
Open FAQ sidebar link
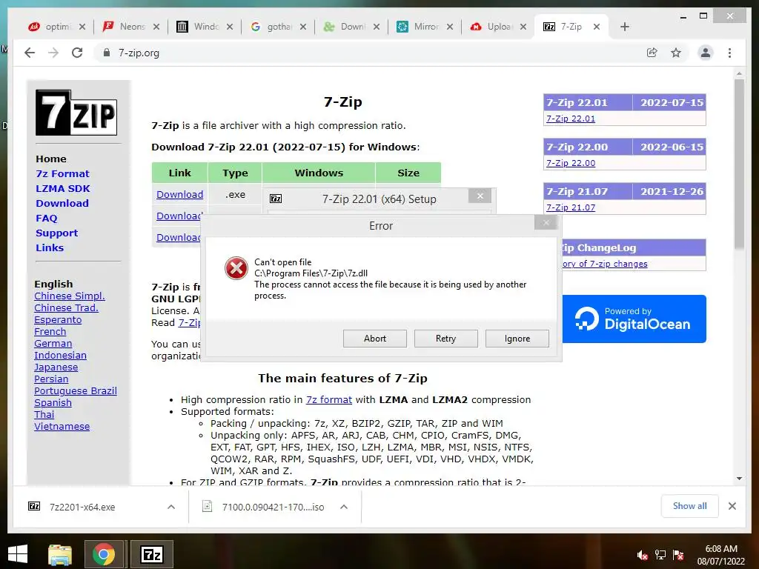click(x=47, y=219)
